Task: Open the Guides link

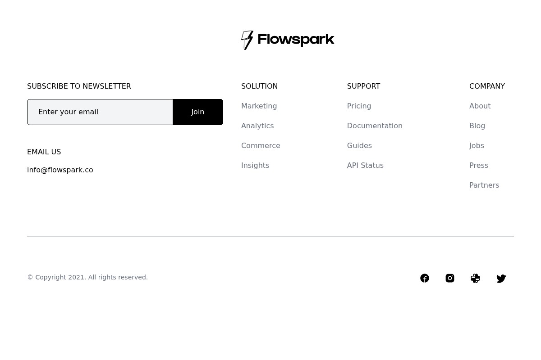Action: tap(359, 145)
